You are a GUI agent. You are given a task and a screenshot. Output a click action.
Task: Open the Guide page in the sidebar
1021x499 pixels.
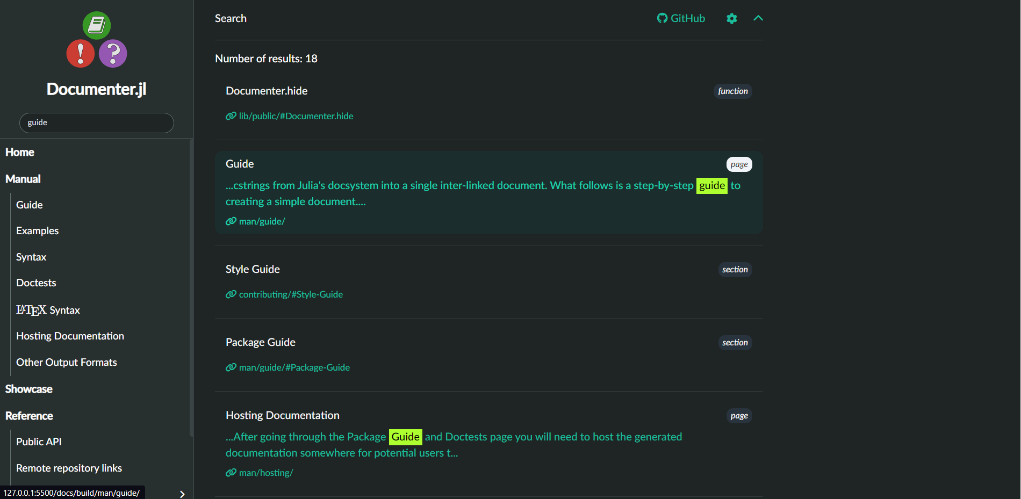pos(30,205)
